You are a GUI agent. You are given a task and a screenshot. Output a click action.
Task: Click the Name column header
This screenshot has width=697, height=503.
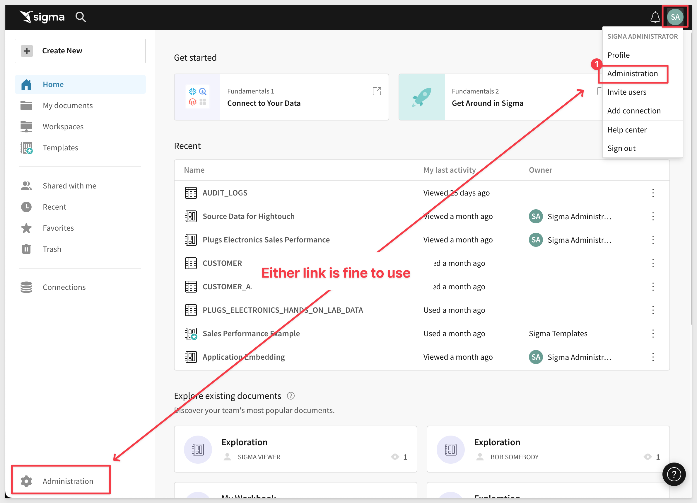click(194, 170)
